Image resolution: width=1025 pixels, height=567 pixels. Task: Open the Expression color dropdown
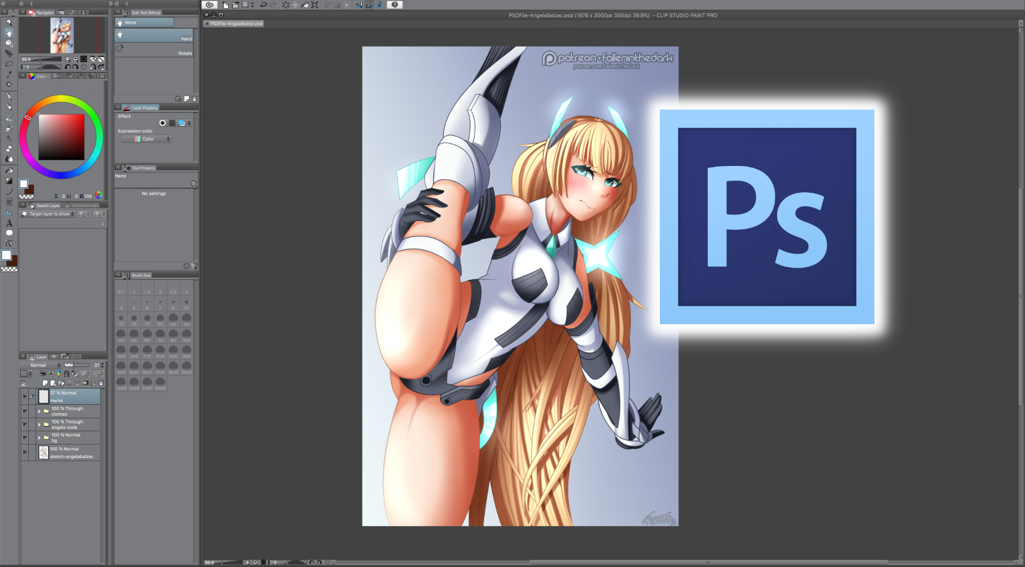[147, 139]
